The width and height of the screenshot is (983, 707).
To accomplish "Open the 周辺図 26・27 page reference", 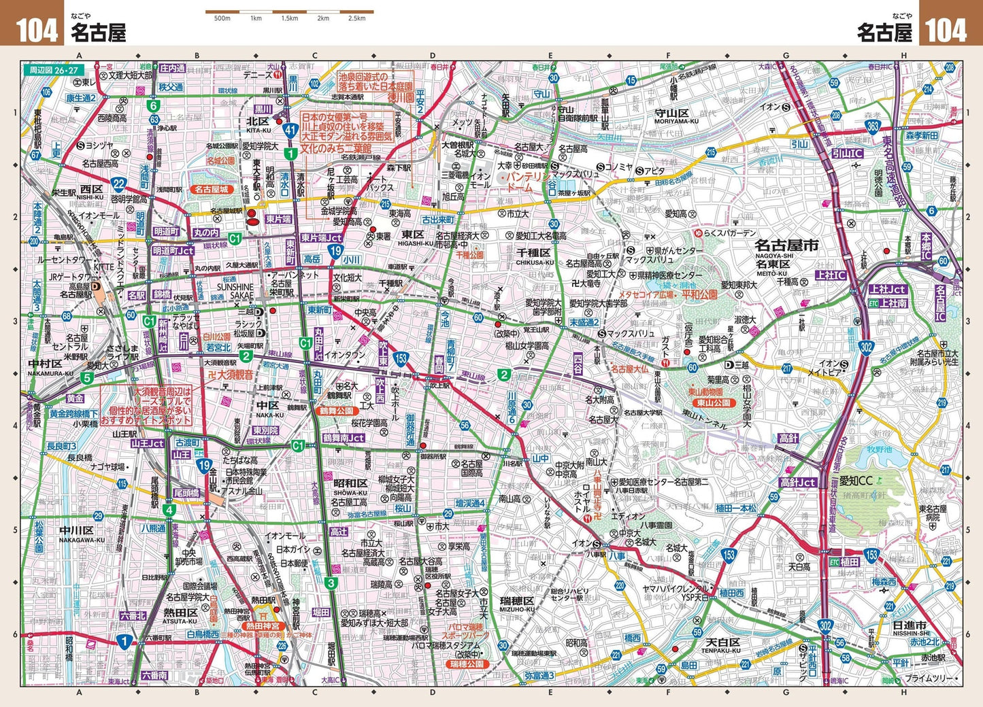I will coord(53,69).
